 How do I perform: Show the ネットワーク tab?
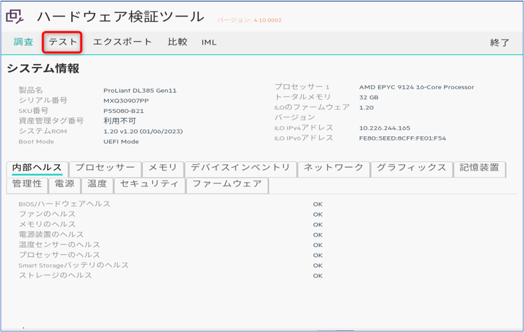[333, 168]
